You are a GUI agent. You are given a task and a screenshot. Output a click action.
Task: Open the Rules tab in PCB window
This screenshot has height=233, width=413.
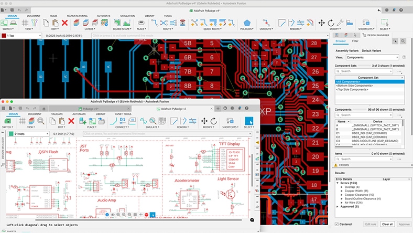pyautogui.click(x=53, y=16)
